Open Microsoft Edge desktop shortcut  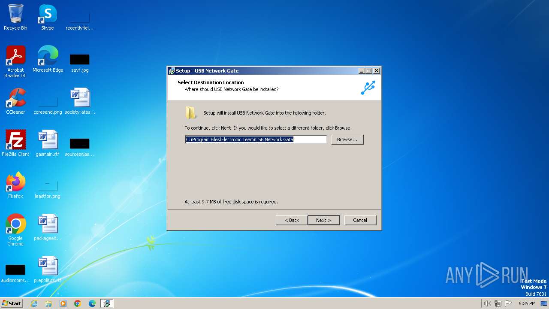click(48, 59)
